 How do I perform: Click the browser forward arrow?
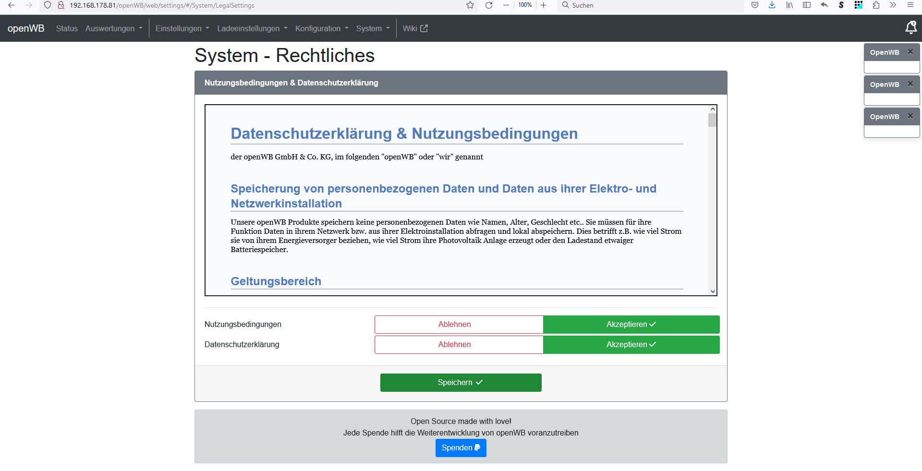[x=29, y=5]
